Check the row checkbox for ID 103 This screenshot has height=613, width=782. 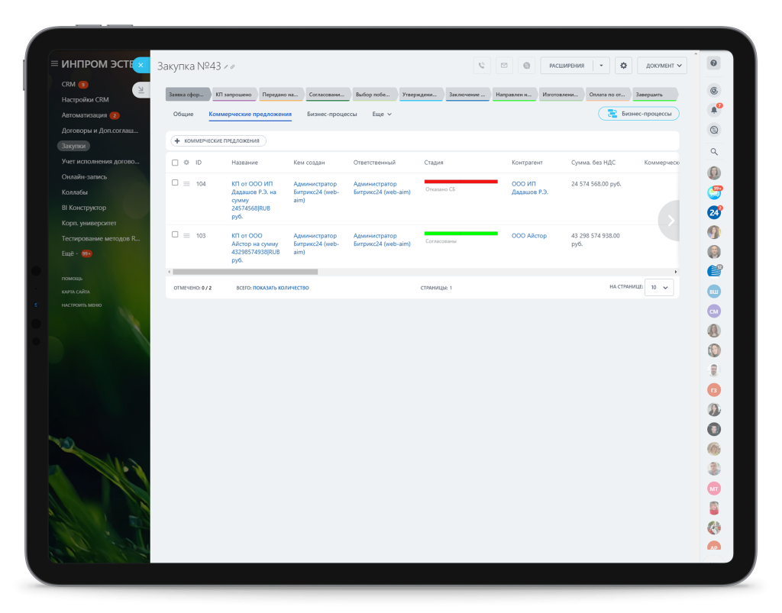pos(175,234)
